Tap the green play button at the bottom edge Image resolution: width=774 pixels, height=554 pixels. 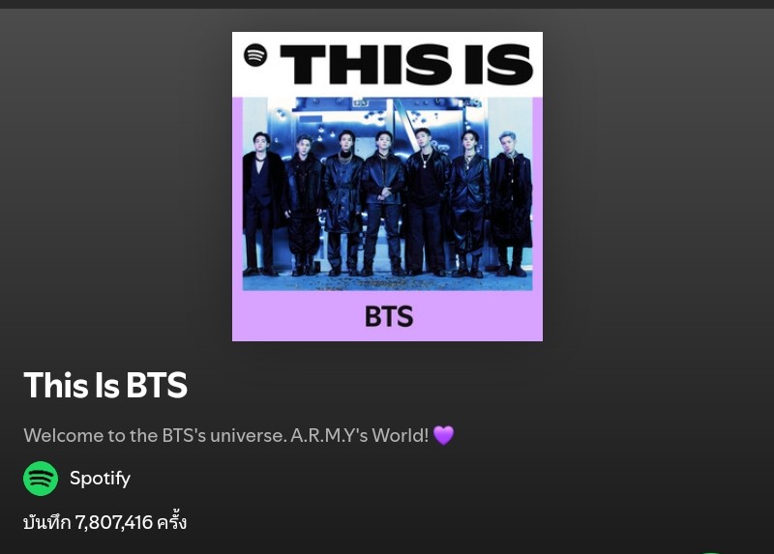pos(711,552)
